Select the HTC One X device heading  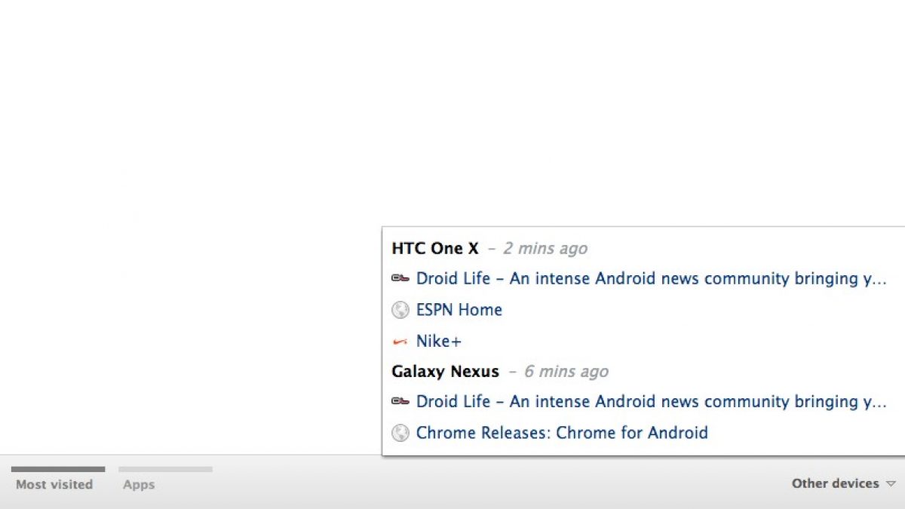[x=435, y=248]
